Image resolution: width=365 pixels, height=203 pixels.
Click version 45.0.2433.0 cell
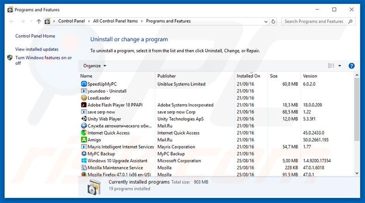coord(314,133)
